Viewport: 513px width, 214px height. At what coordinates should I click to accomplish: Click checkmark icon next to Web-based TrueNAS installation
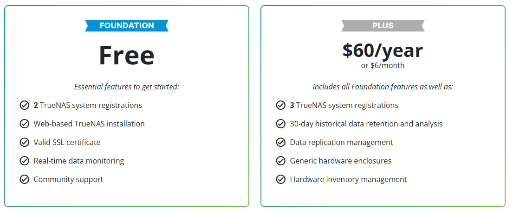[x=25, y=124]
